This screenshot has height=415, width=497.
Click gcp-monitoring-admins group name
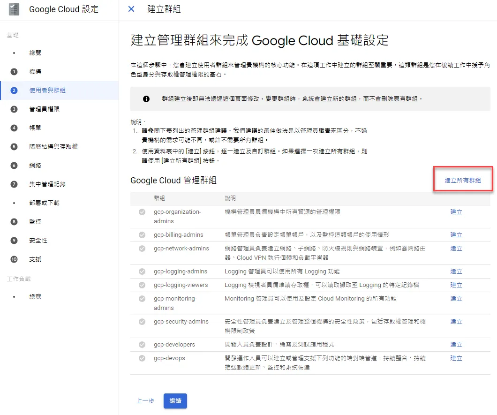pos(175,303)
